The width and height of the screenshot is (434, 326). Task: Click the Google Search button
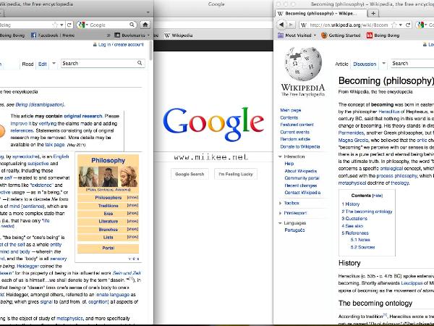pyautogui.click(x=190, y=174)
